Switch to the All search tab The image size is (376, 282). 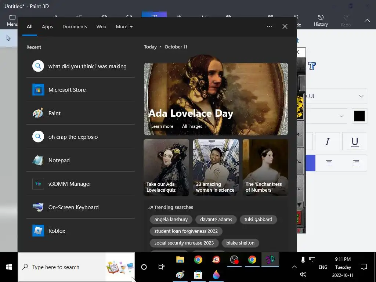tap(29, 26)
